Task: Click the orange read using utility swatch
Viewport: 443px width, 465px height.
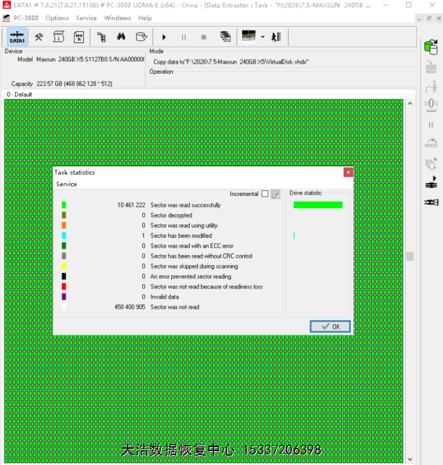Action: (x=64, y=226)
